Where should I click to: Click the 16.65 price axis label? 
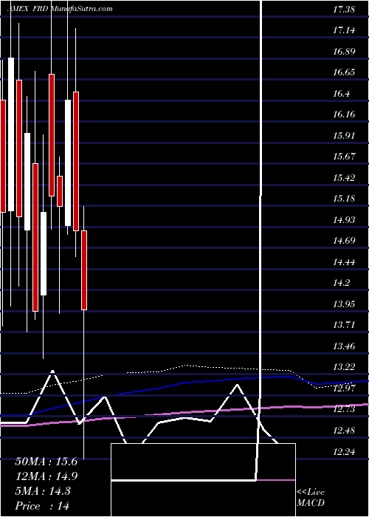[x=344, y=72]
